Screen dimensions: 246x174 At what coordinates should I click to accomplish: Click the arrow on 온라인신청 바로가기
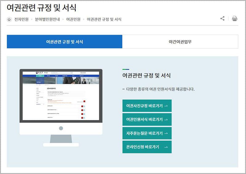pos(166,147)
